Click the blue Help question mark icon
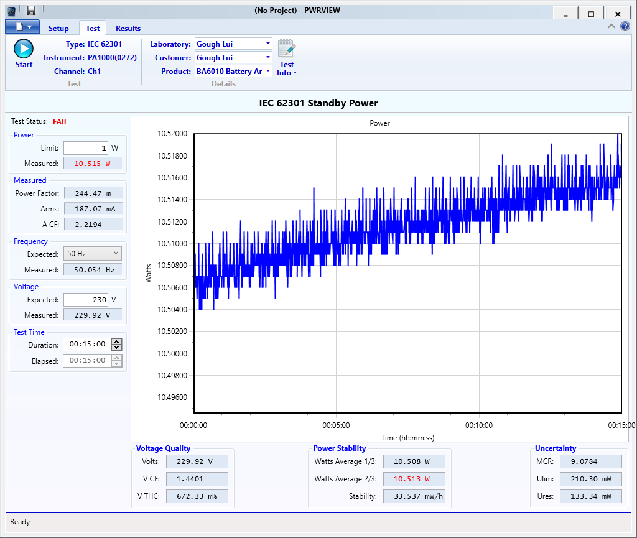This screenshot has width=637, height=538. tap(625, 27)
